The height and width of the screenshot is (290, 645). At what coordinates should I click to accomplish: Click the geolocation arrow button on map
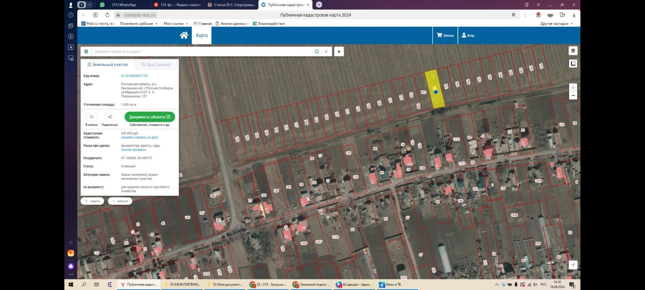[x=573, y=265]
